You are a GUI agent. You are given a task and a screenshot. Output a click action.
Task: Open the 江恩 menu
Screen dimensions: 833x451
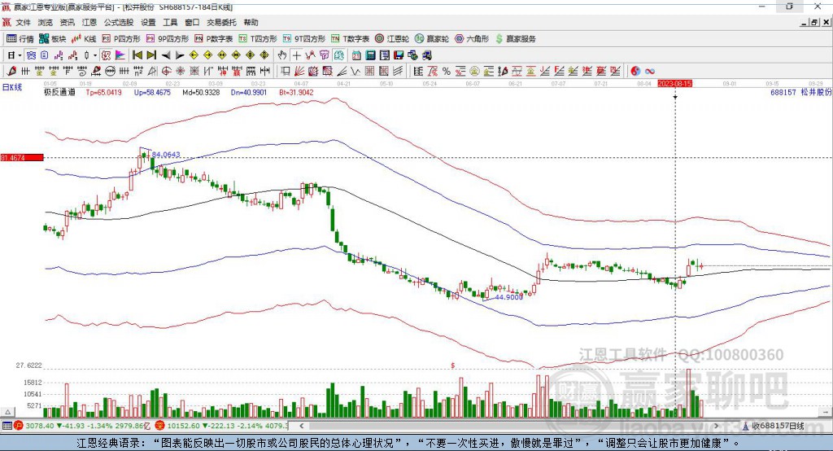(x=89, y=22)
